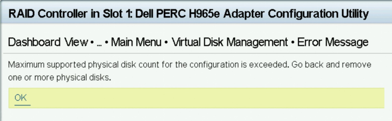This screenshot has width=392, height=121.
Task: Click the yellow highlighted OK row
Action: (x=196, y=98)
